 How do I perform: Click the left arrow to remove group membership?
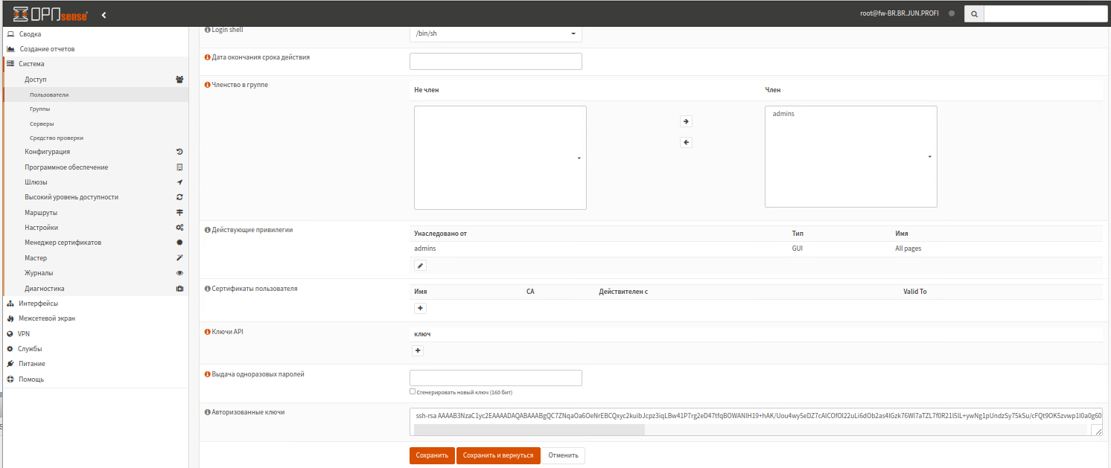pyautogui.click(x=687, y=143)
